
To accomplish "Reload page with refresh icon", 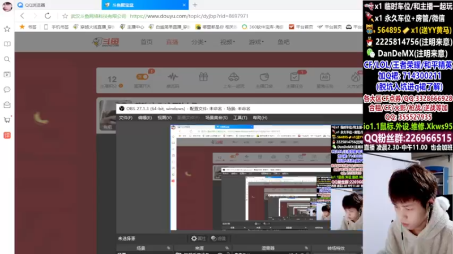I will (48, 16).
